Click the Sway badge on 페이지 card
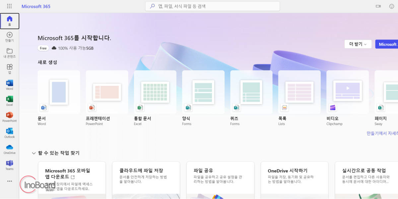This screenshot has width=398, height=199. click(380, 107)
